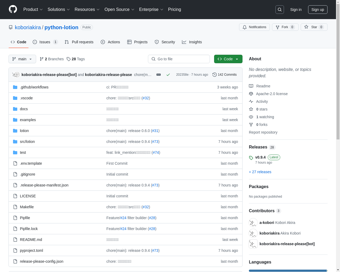The image size is (340, 272).
Task: Expand the Enterprise menu
Action: click(x=151, y=10)
